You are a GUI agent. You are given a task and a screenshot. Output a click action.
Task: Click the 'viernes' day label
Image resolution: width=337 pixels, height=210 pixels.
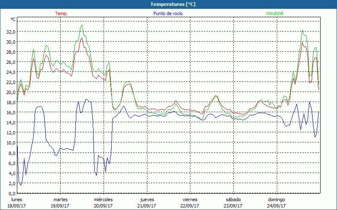[190, 199]
